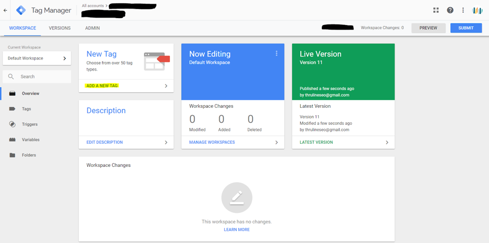Click chevron beside Latest Version
Image resolution: width=489 pixels, height=243 pixels.
[x=387, y=142]
